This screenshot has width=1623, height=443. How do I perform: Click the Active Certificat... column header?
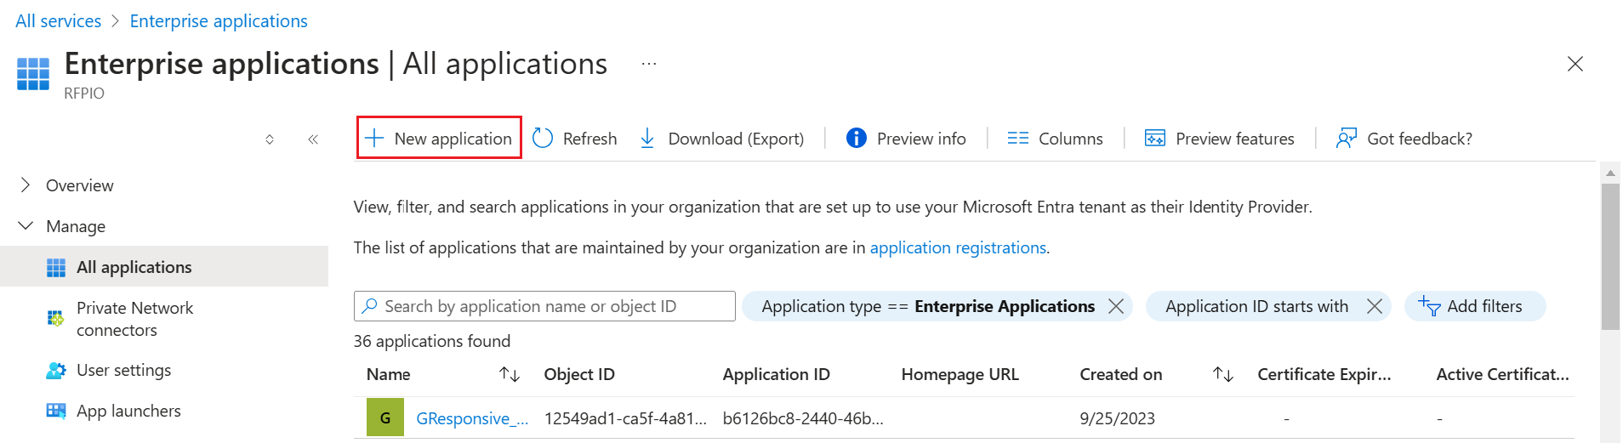click(1502, 374)
